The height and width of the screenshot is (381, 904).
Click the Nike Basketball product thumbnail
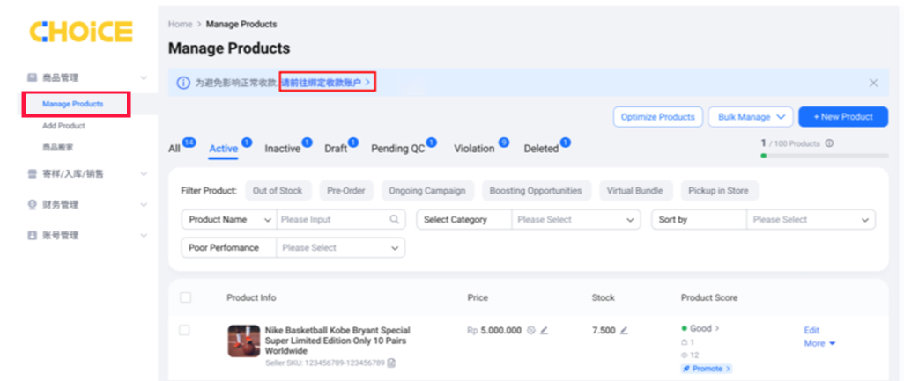pyautogui.click(x=243, y=341)
